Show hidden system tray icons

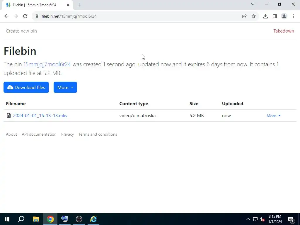pos(248,219)
